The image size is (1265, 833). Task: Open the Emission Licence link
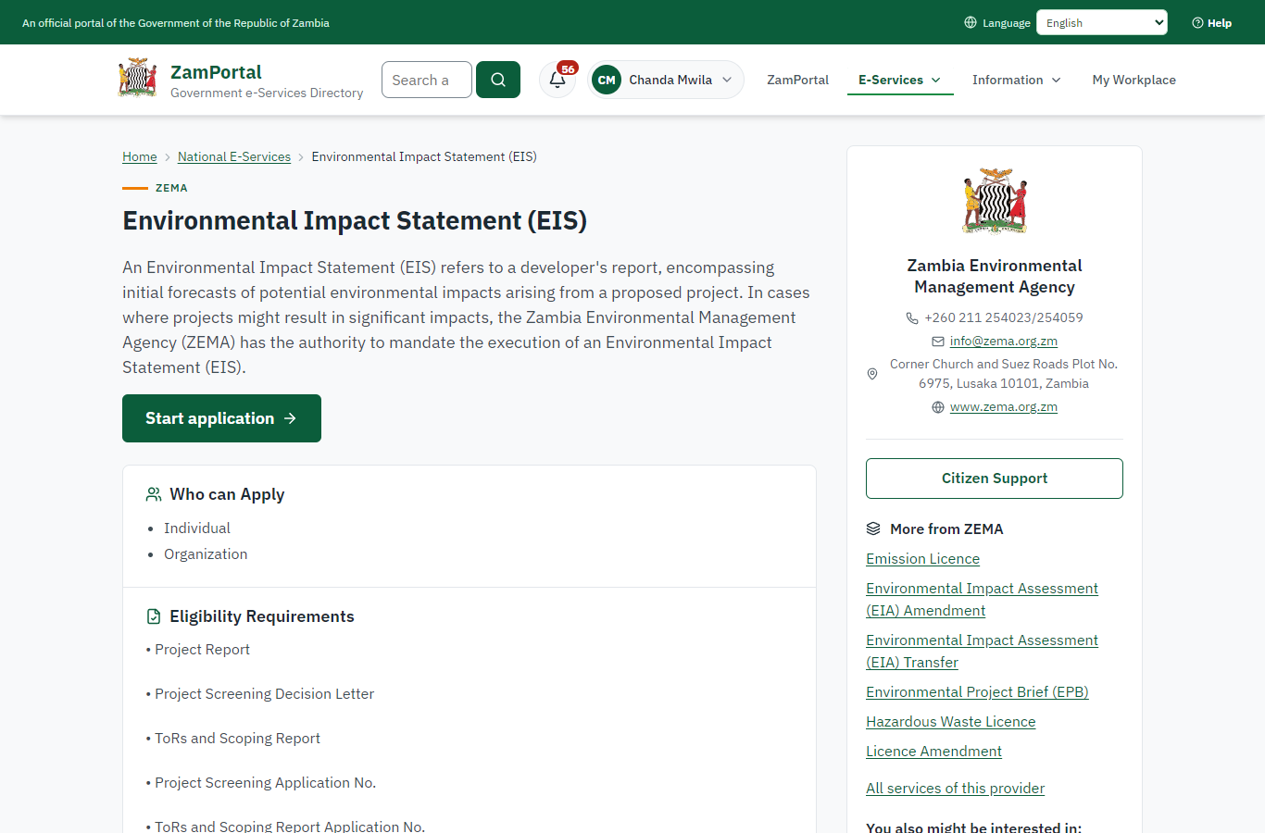click(x=922, y=559)
